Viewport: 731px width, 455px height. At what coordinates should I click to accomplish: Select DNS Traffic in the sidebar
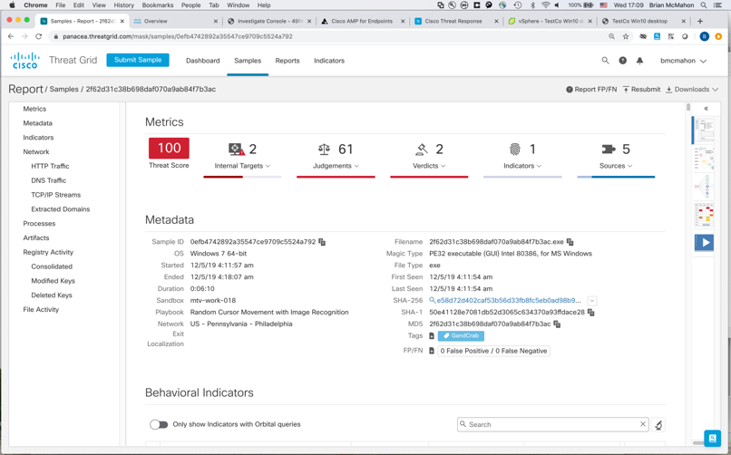(x=48, y=180)
